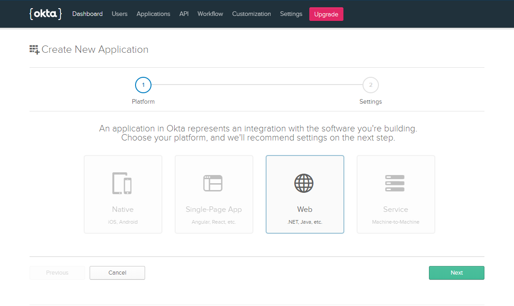Viewport: 514px width, 306px height.
Task: Open the Workflow menu
Action: 210,14
